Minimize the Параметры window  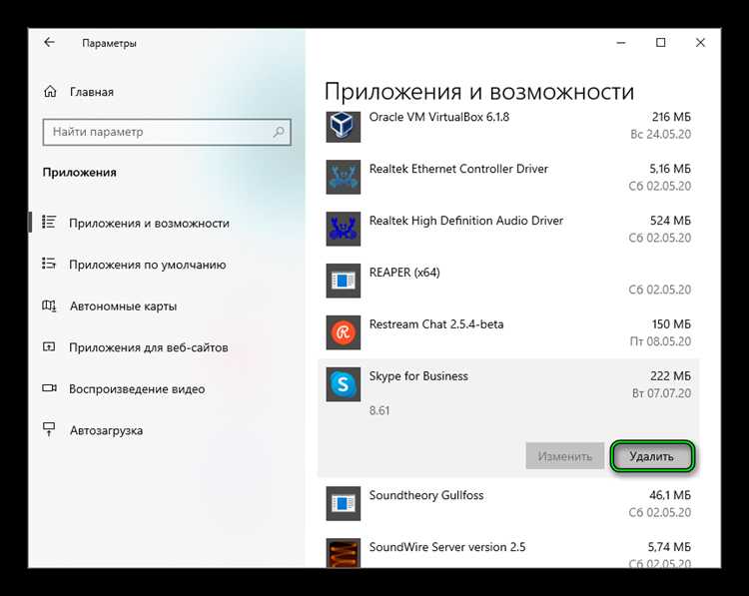621,43
